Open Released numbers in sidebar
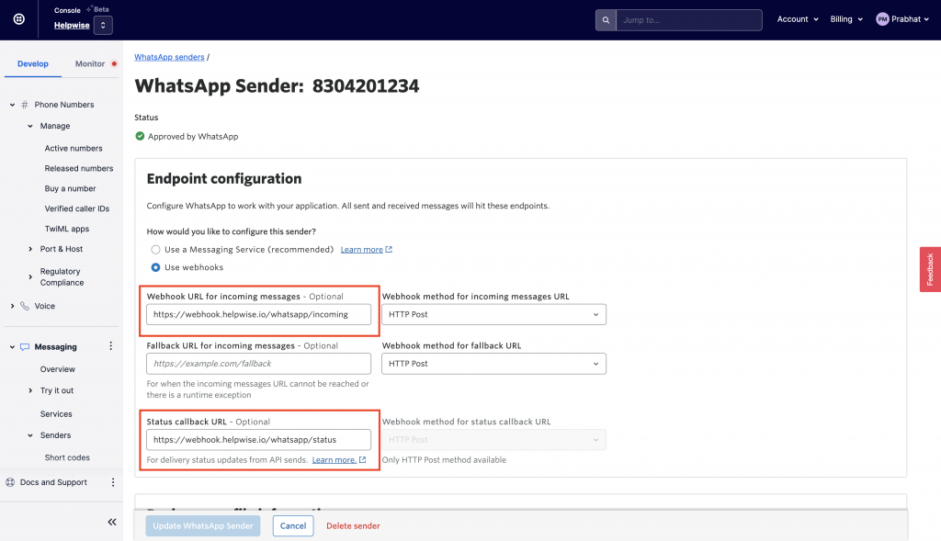Viewport: 941px width, 541px height. pyautogui.click(x=79, y=168)
